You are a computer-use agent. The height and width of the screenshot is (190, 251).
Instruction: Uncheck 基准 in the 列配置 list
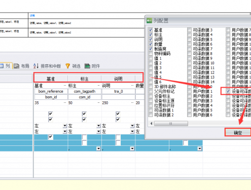tap(151, 30)
